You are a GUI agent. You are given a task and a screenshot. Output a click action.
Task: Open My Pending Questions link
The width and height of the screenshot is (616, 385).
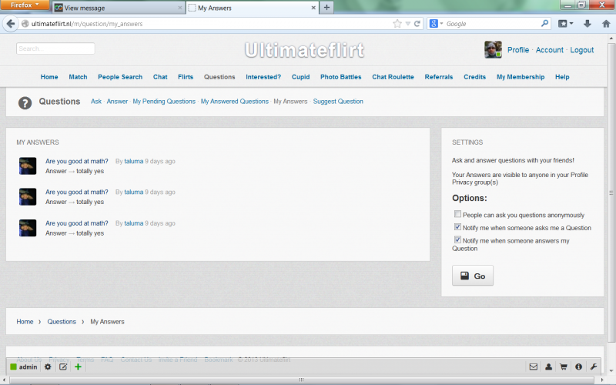[164, 102]
